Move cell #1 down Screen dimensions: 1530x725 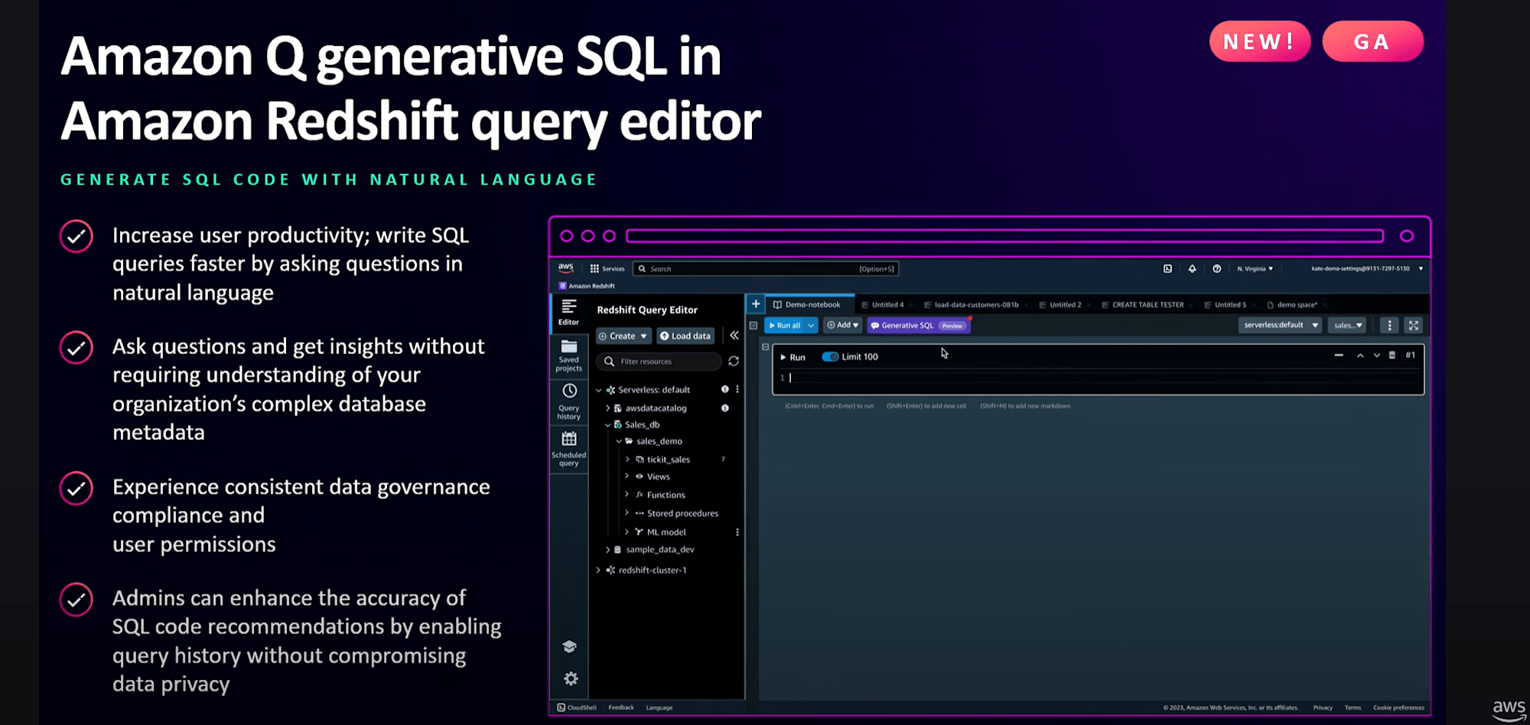1376,356
